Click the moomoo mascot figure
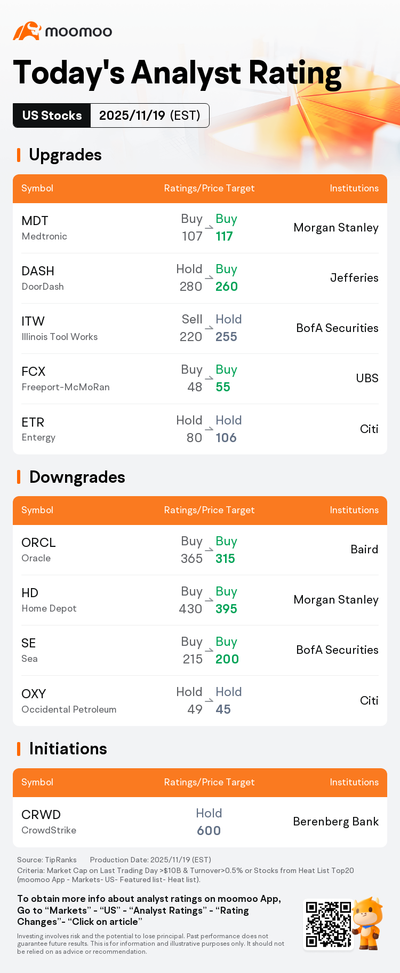The height and width of the screenshot is (973, 400). tap(368, 923)
